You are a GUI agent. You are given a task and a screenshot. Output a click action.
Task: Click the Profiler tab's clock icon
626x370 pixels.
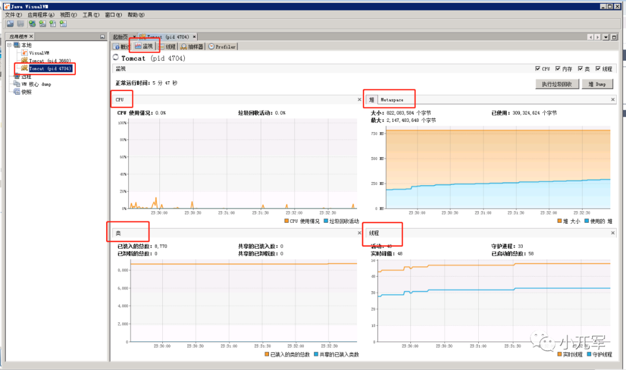[x=212, y=47]
